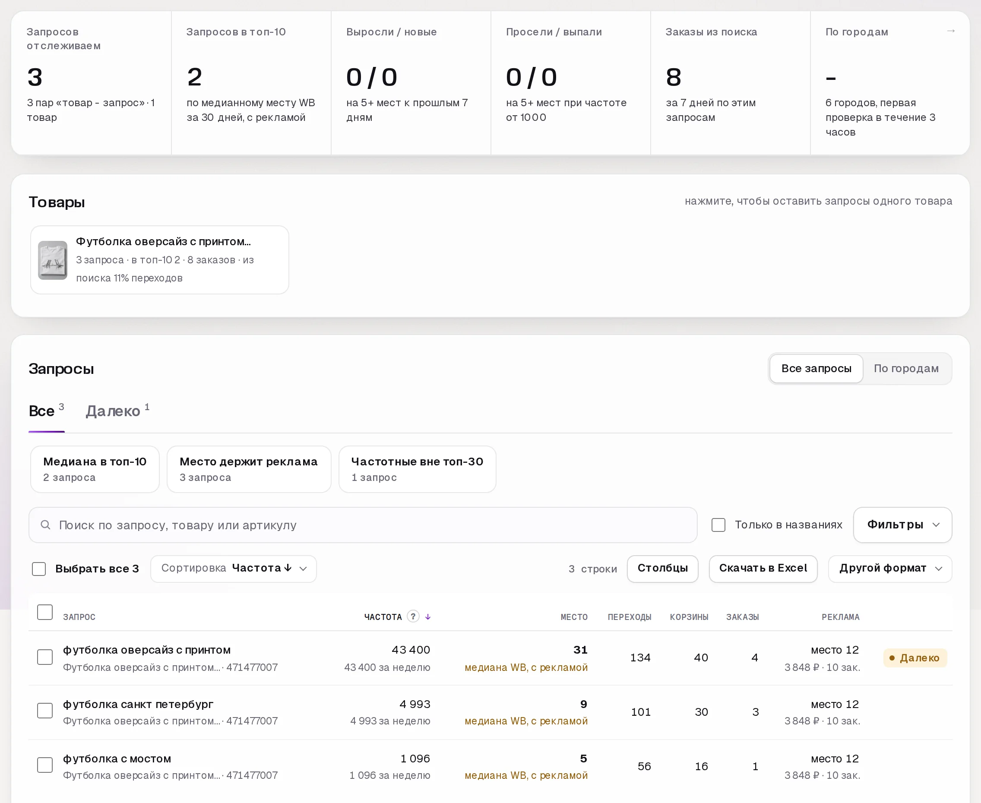Click the Просели / выпали summary card

[x=571, y=83]
